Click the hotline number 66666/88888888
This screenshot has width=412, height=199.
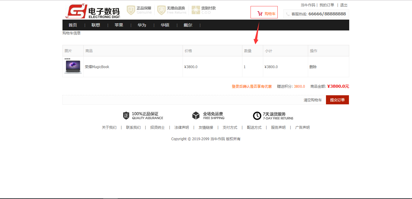pos(327,14)
